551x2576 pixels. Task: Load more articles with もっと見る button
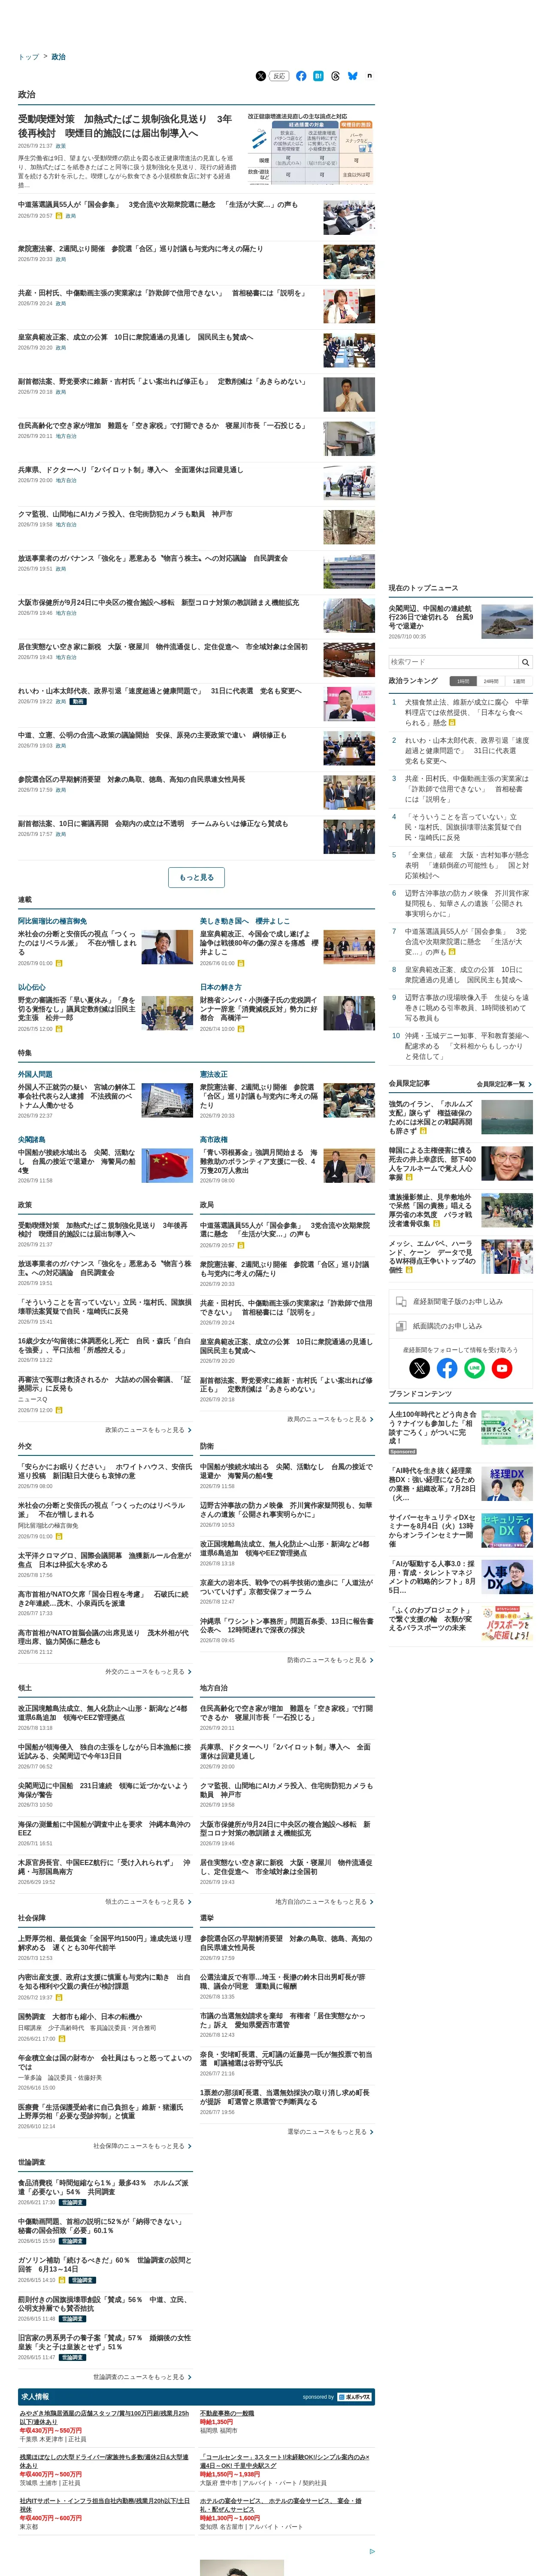click(197, 877)
